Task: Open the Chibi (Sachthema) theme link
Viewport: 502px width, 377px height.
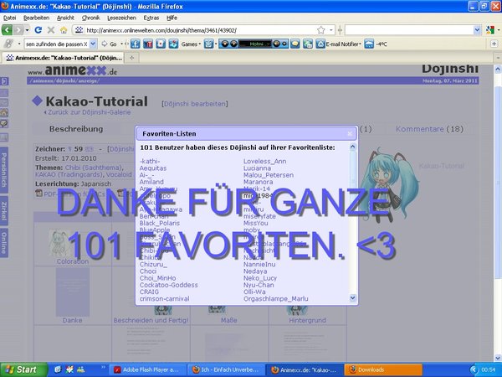Action: [94, 168]
